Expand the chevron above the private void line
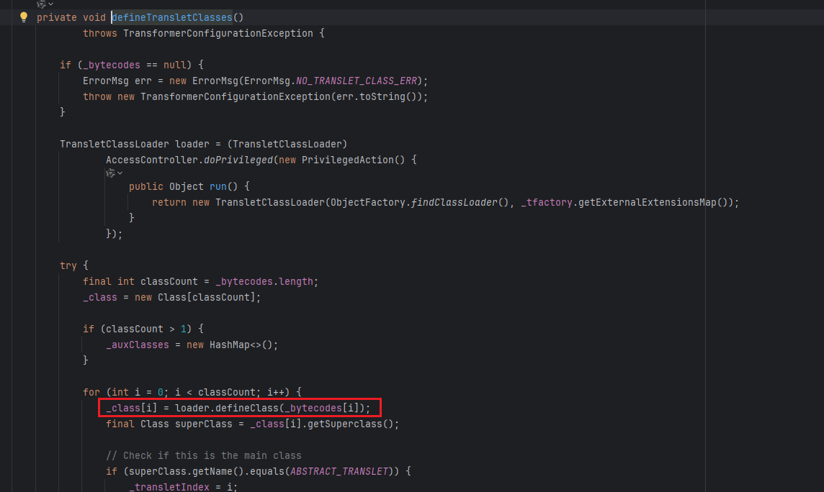Screen dimensions: 824x492 [x=50, y=4]
